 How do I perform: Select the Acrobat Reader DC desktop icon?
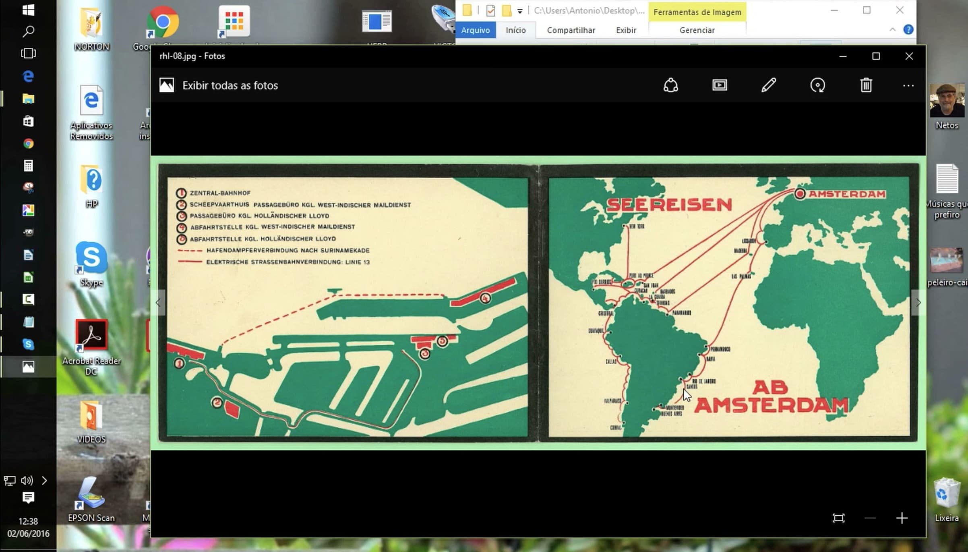pyautogui.click(x=91, y=347)
